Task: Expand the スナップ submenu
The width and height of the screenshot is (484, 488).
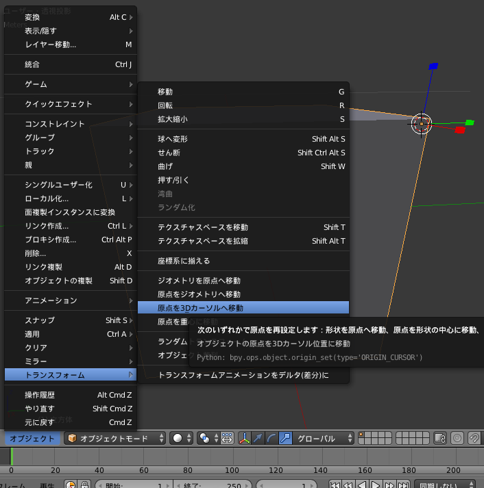Action: tap(71, 320)
